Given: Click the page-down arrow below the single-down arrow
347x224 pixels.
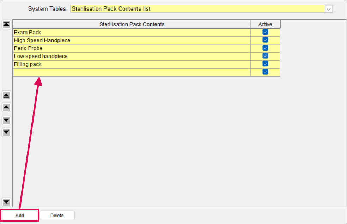Looking at the screenshot, I should 6,132.
